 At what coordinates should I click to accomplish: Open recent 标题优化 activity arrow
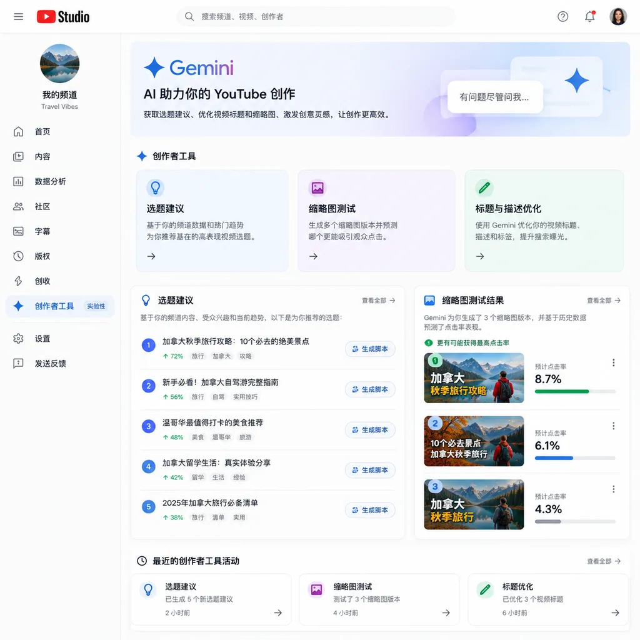coord(615,612)
